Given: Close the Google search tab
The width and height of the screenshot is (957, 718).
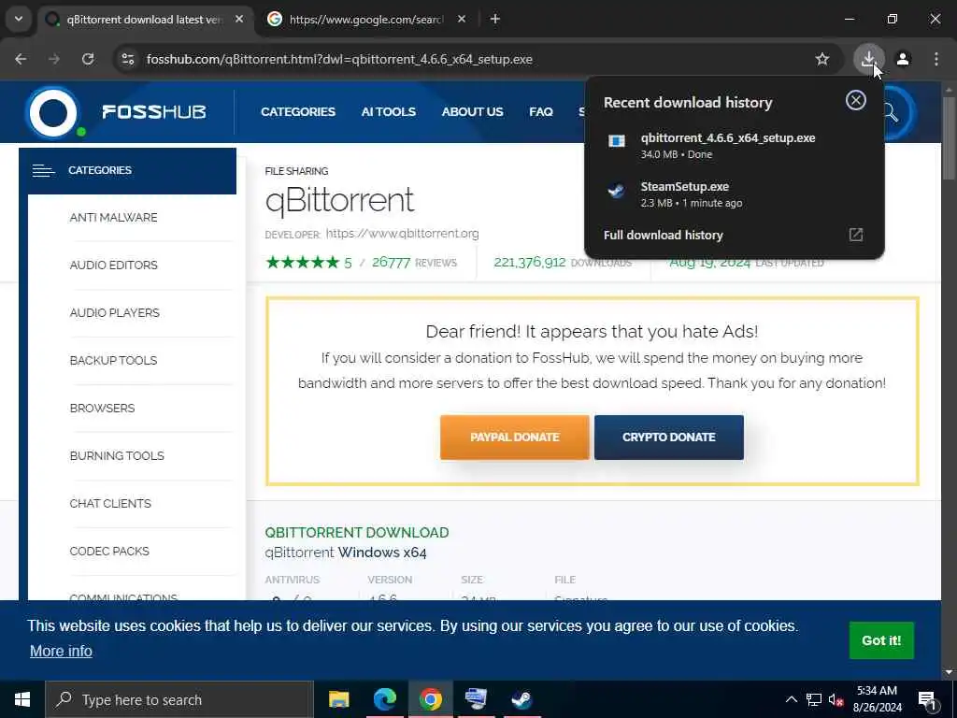Looking at the screenshot, I should (x=462, y=19).
